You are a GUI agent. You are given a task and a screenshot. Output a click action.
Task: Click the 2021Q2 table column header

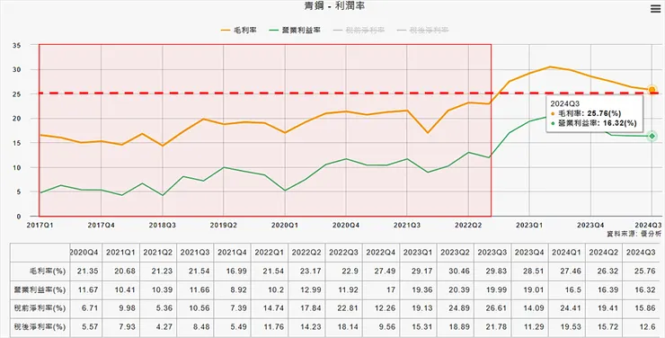158,253
